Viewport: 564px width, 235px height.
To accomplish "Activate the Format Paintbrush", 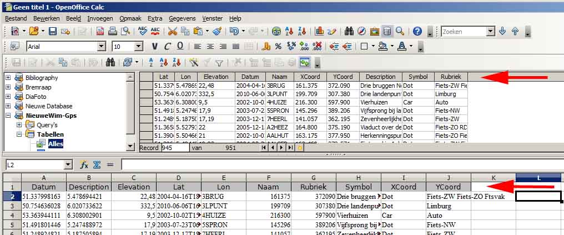I will pyautogui.click(x=217, y=31).
